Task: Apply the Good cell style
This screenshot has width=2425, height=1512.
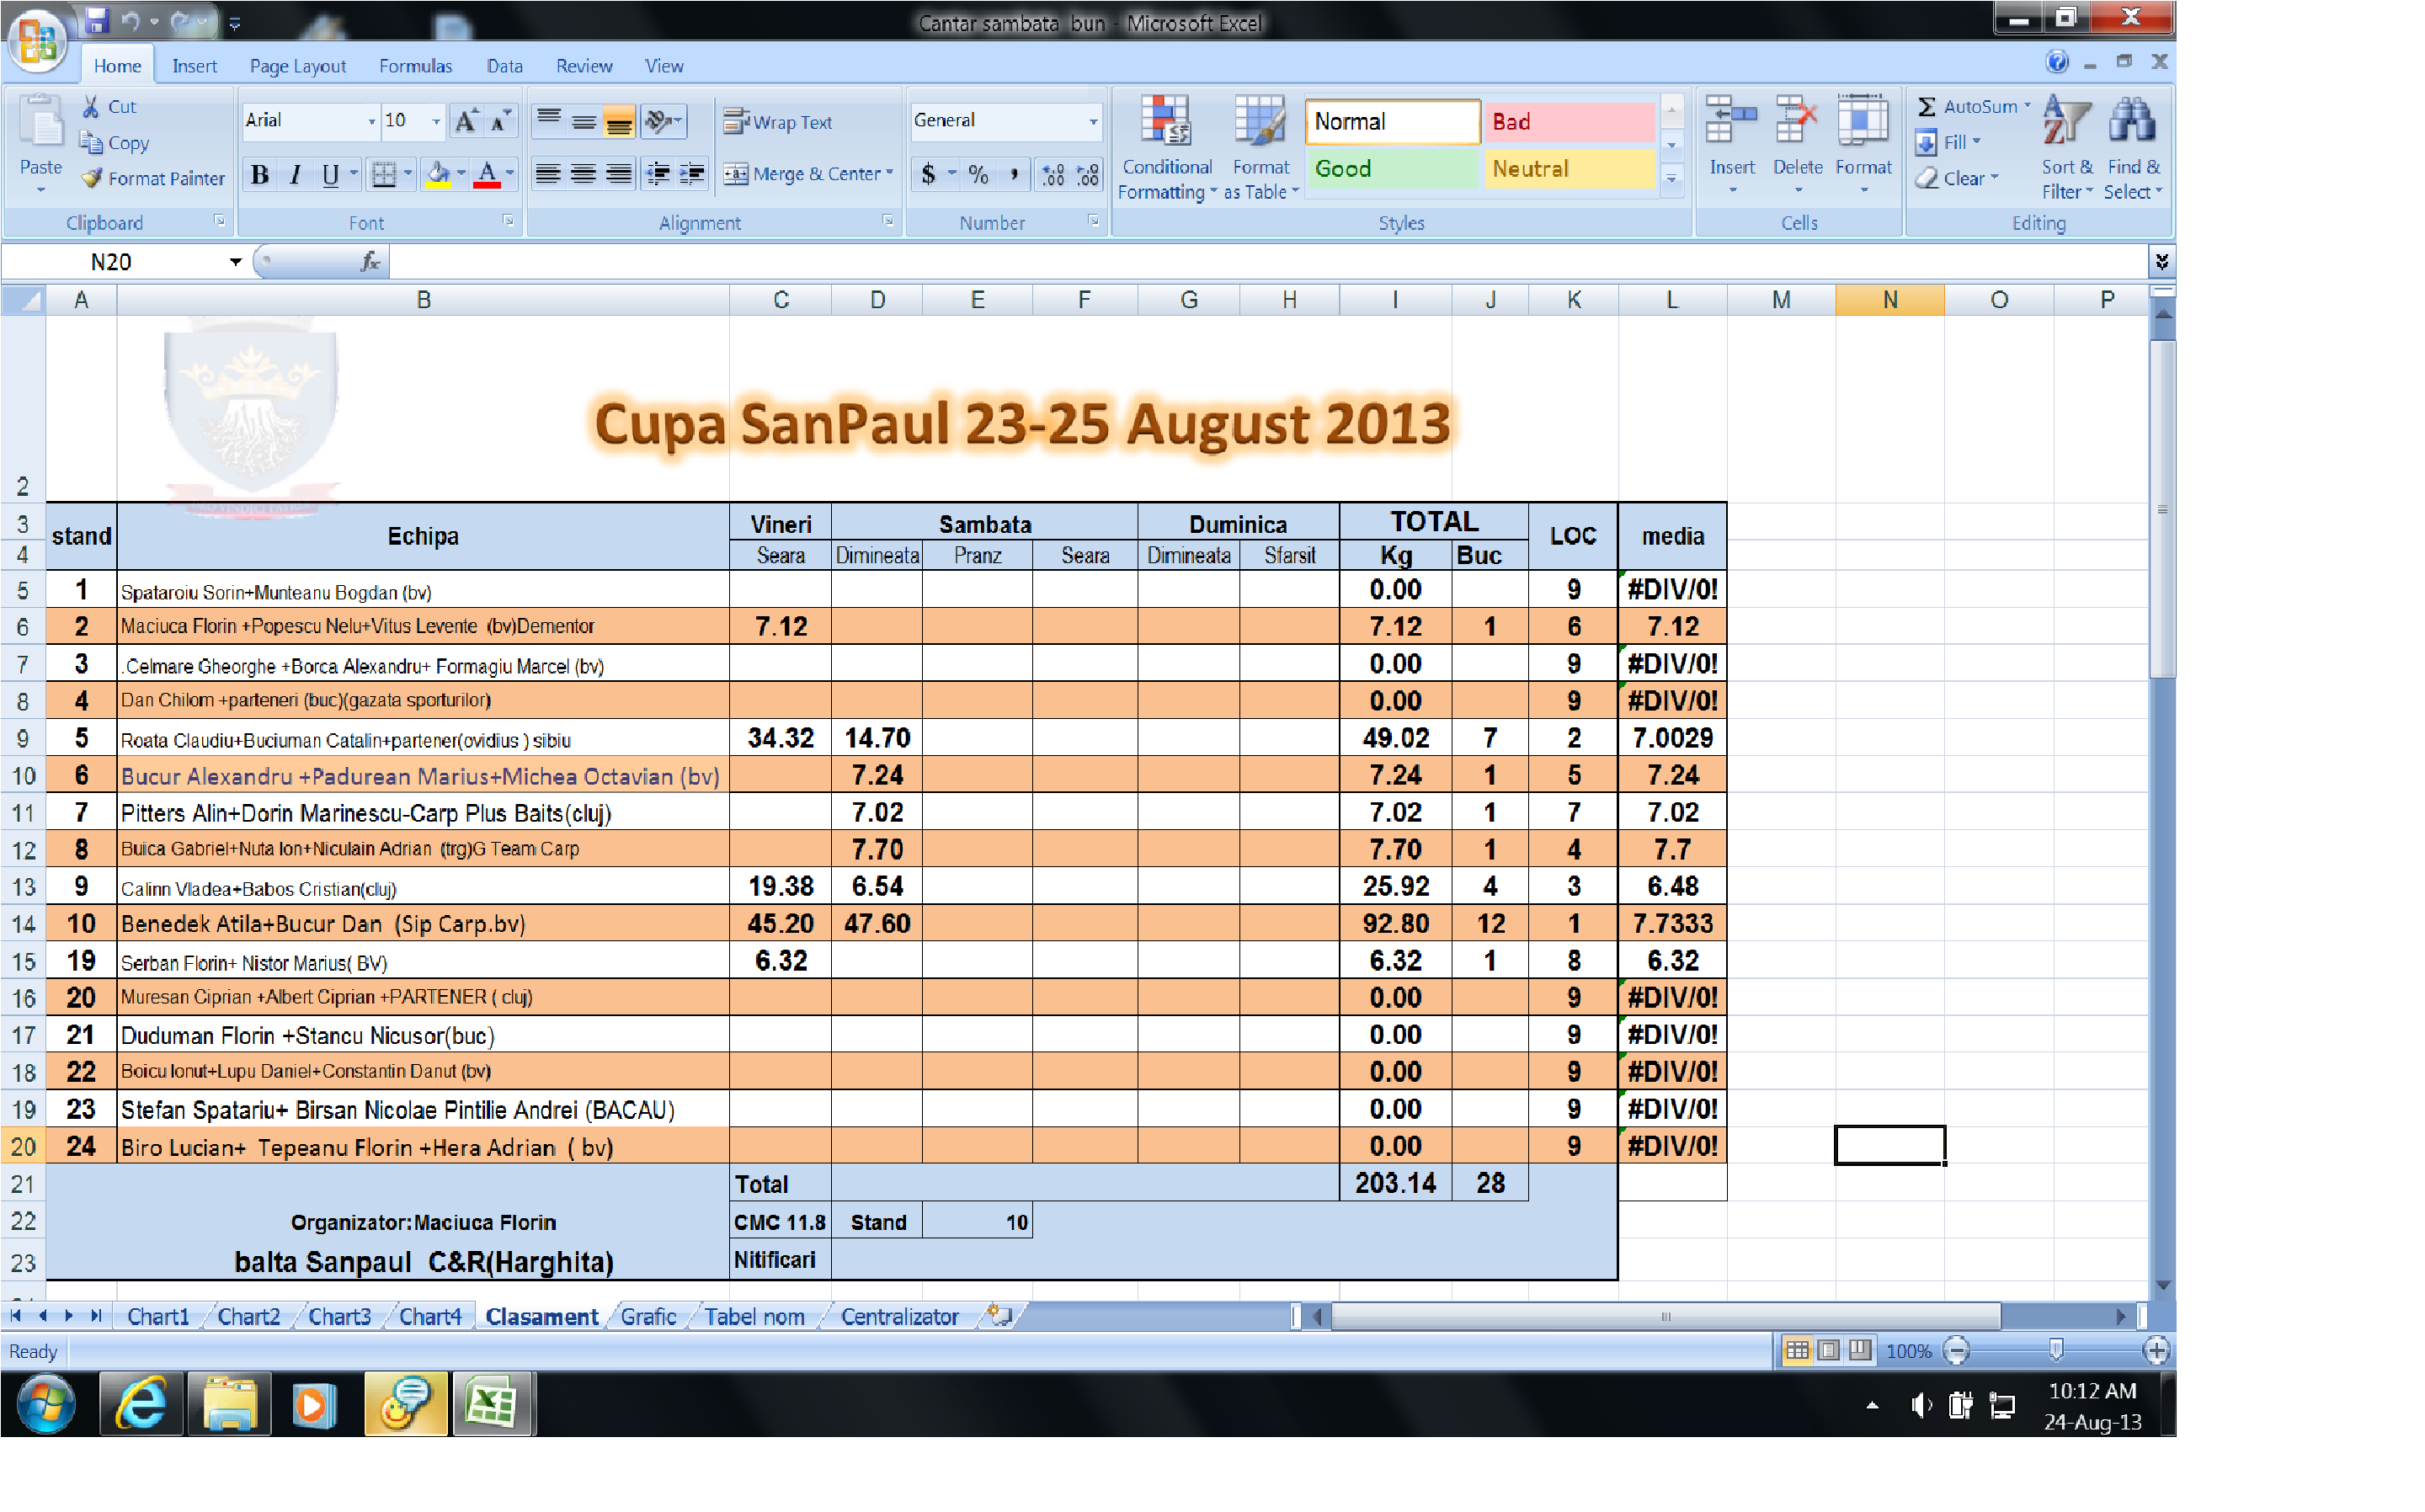Action: 1391,169
